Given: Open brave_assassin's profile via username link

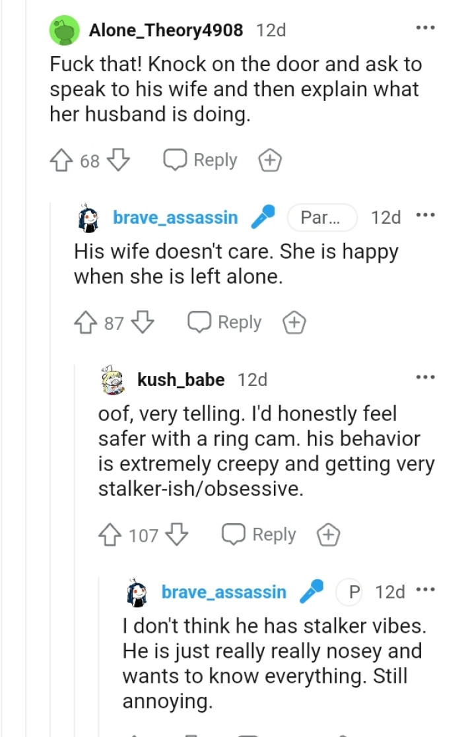Looking at the screenshot, I should point(174,216).
